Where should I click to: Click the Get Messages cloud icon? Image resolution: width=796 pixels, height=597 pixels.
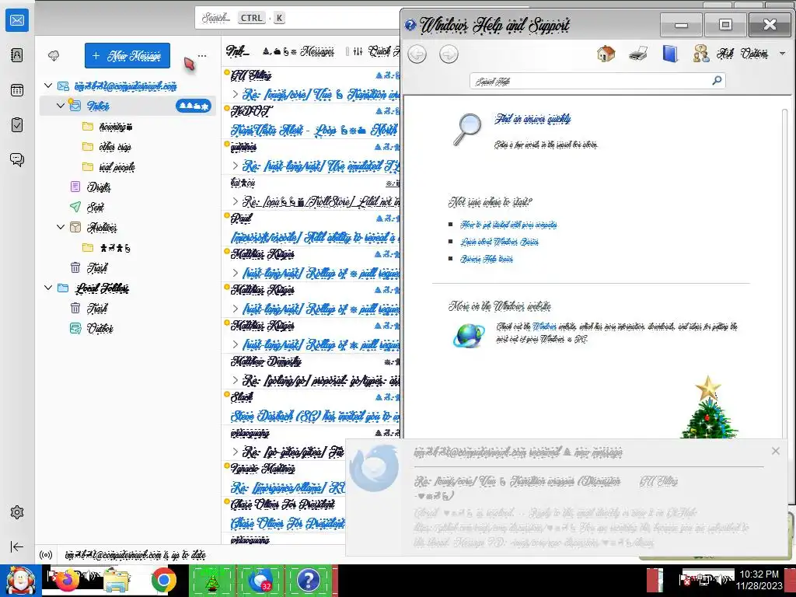pyautogui.click(x=54, y=56)
